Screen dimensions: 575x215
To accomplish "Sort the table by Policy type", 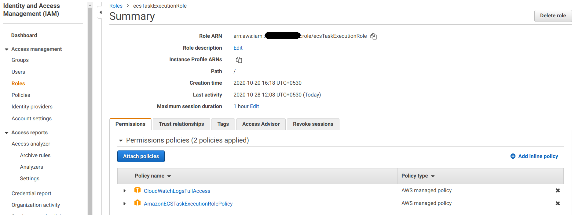I will (418, 176).
